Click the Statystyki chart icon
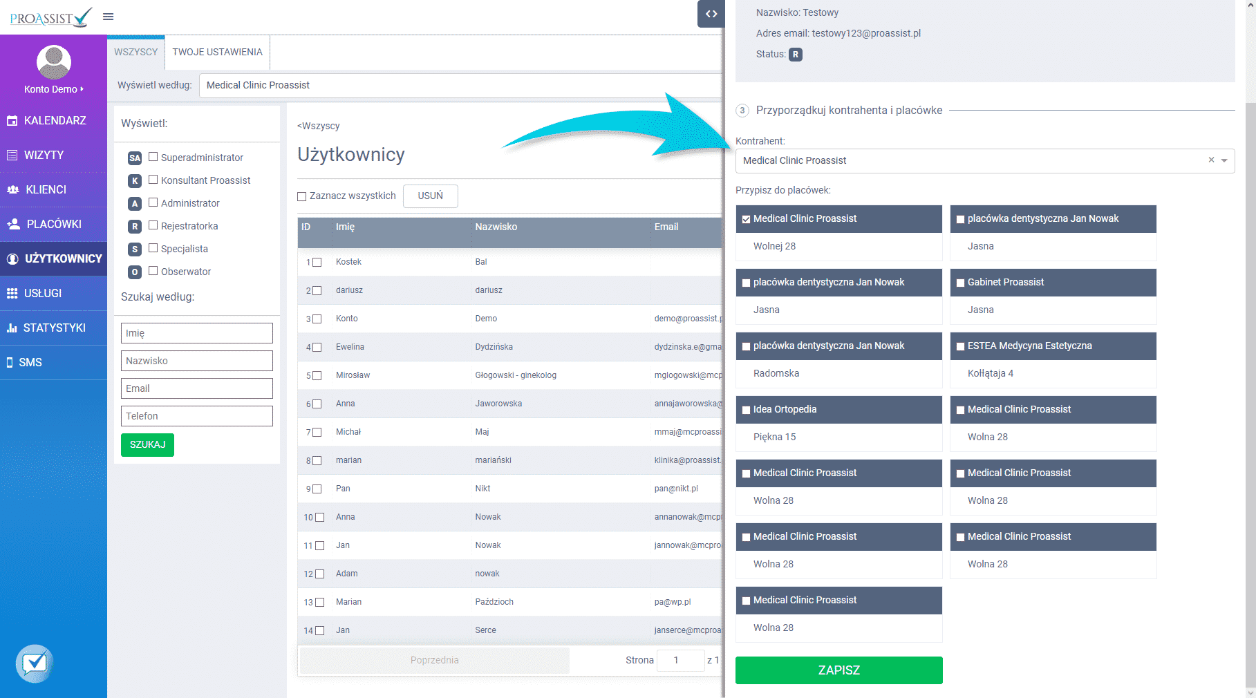The width and height of the screenshot is (1256, 698). pos(12,328)
